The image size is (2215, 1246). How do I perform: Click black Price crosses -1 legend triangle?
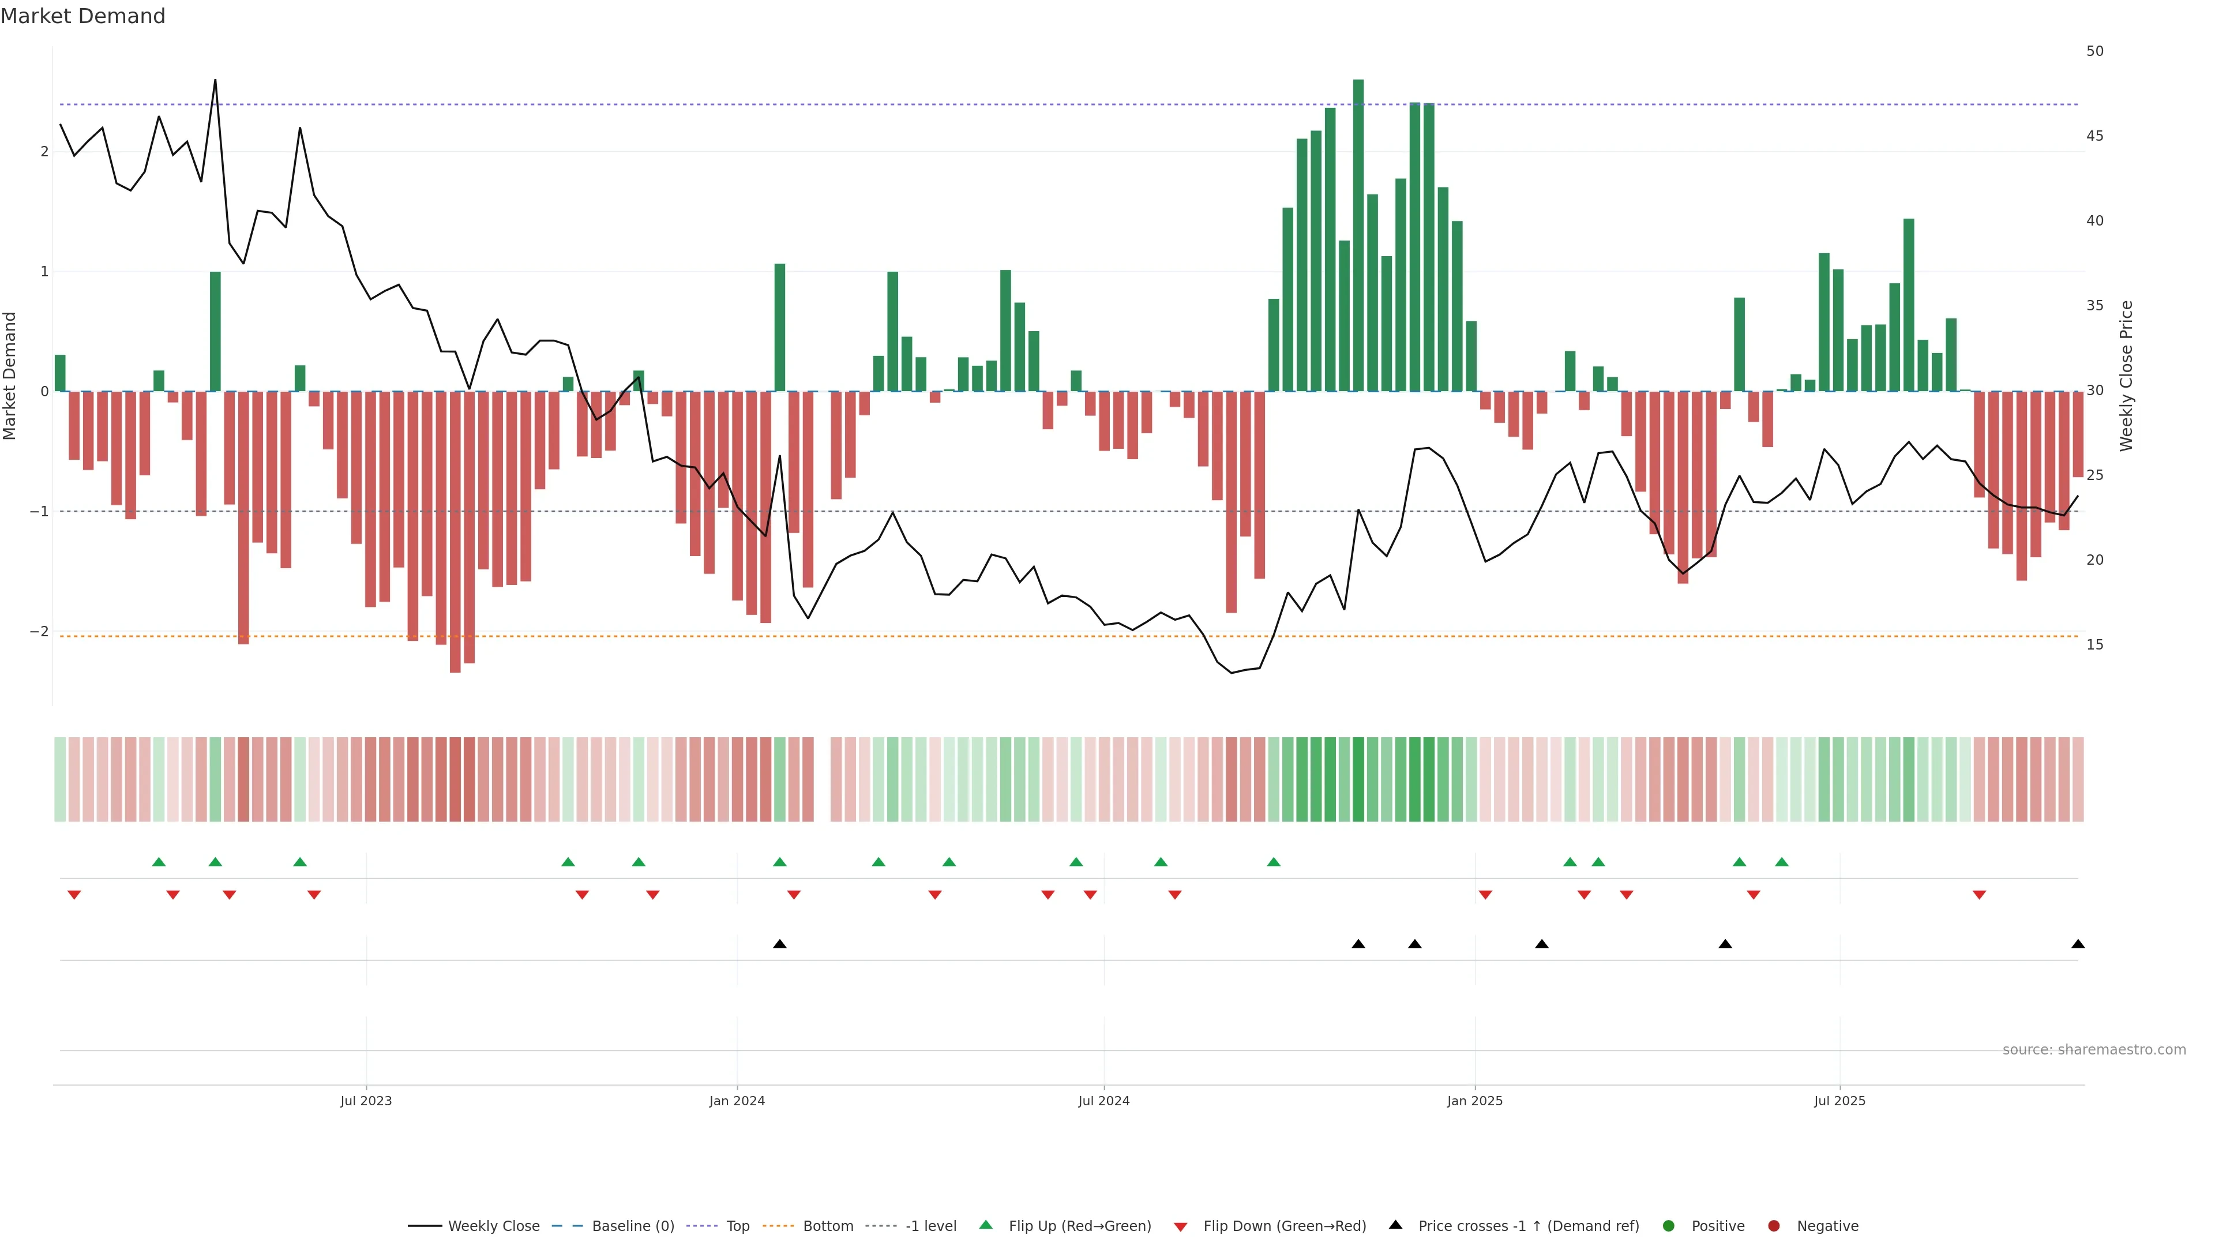[x=1395, y=1225]
